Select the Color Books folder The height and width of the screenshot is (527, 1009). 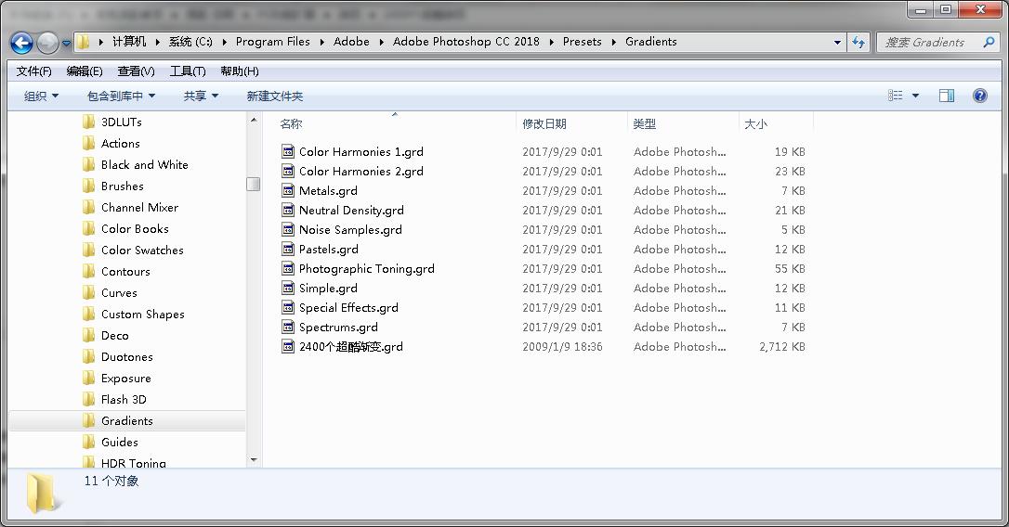click(x=135, y=229)
